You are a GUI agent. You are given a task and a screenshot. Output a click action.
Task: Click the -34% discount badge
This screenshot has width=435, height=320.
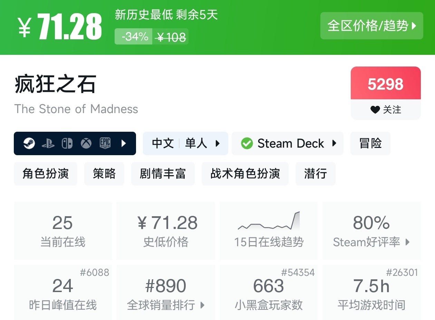pos(135,37)
